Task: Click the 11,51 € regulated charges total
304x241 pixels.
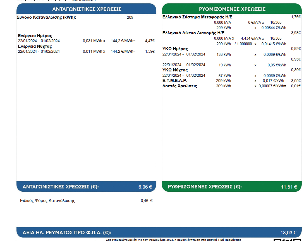Action: (289, 187)
